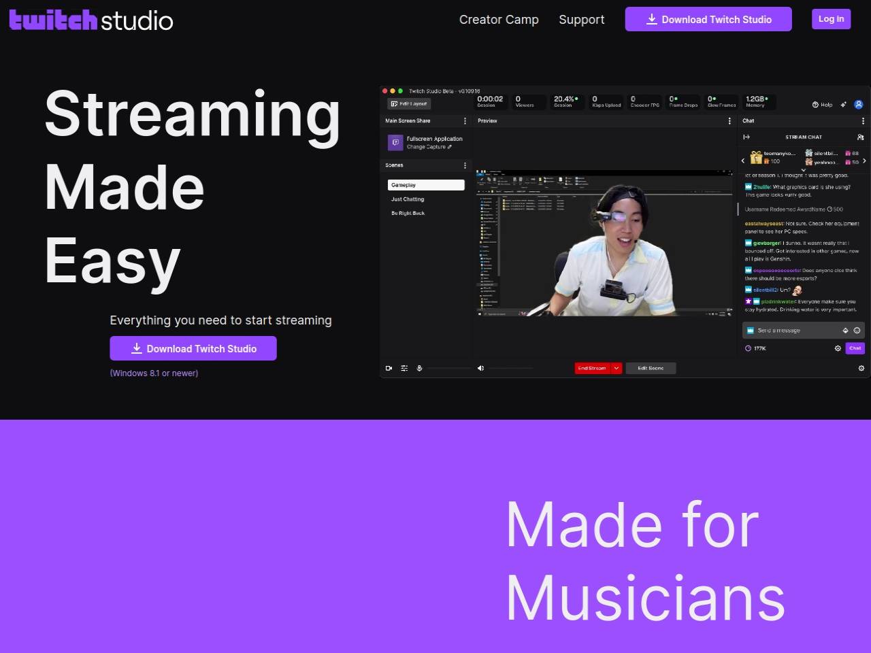
Task: Open the Chat panel three-dot menu
Action: (863, 121)
